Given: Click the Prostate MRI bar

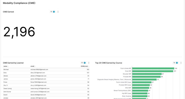Looking at the screenshot, I should pyautogui.click(x=146, y=77).
